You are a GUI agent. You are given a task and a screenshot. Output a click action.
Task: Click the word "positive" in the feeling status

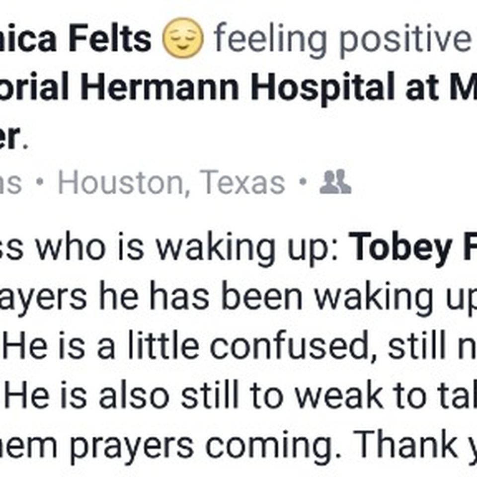point(404,40)
